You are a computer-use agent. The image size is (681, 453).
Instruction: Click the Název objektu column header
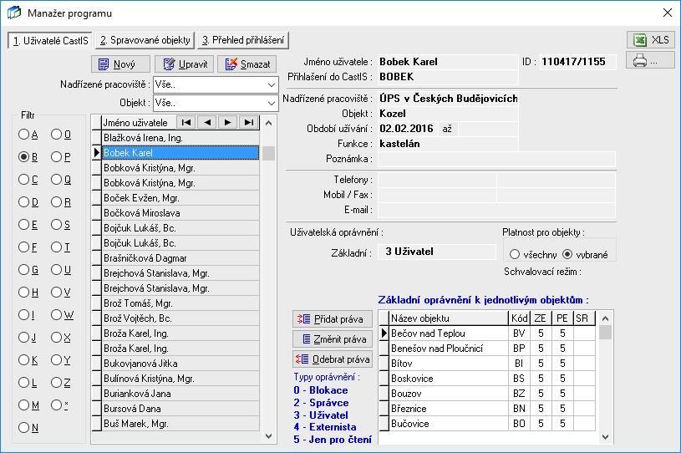point(448,318)
